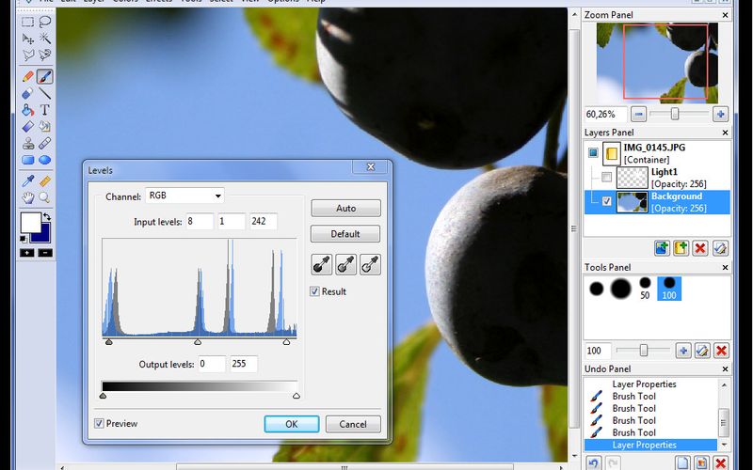
Task: Click the dark blue background color swatch
Action: pos(43,234)
